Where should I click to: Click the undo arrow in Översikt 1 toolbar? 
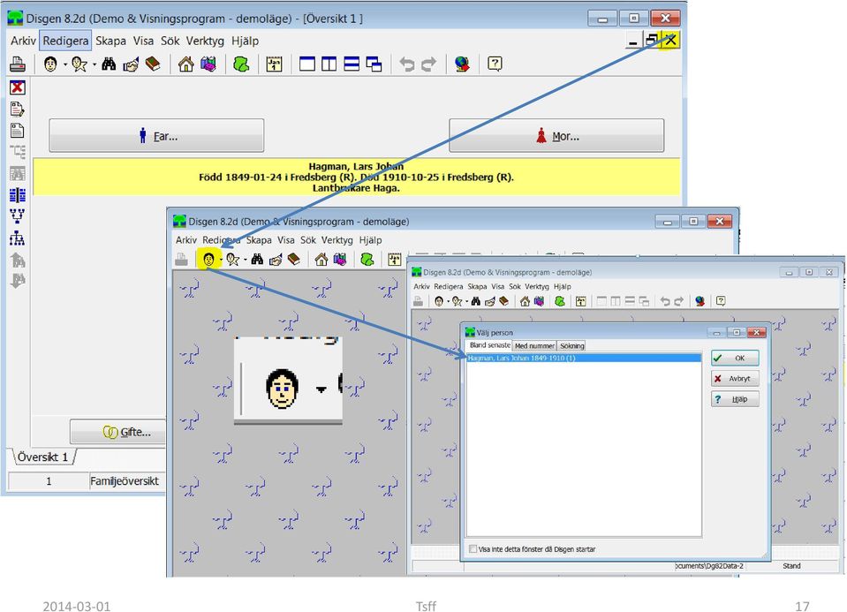[x=407, y=64]
